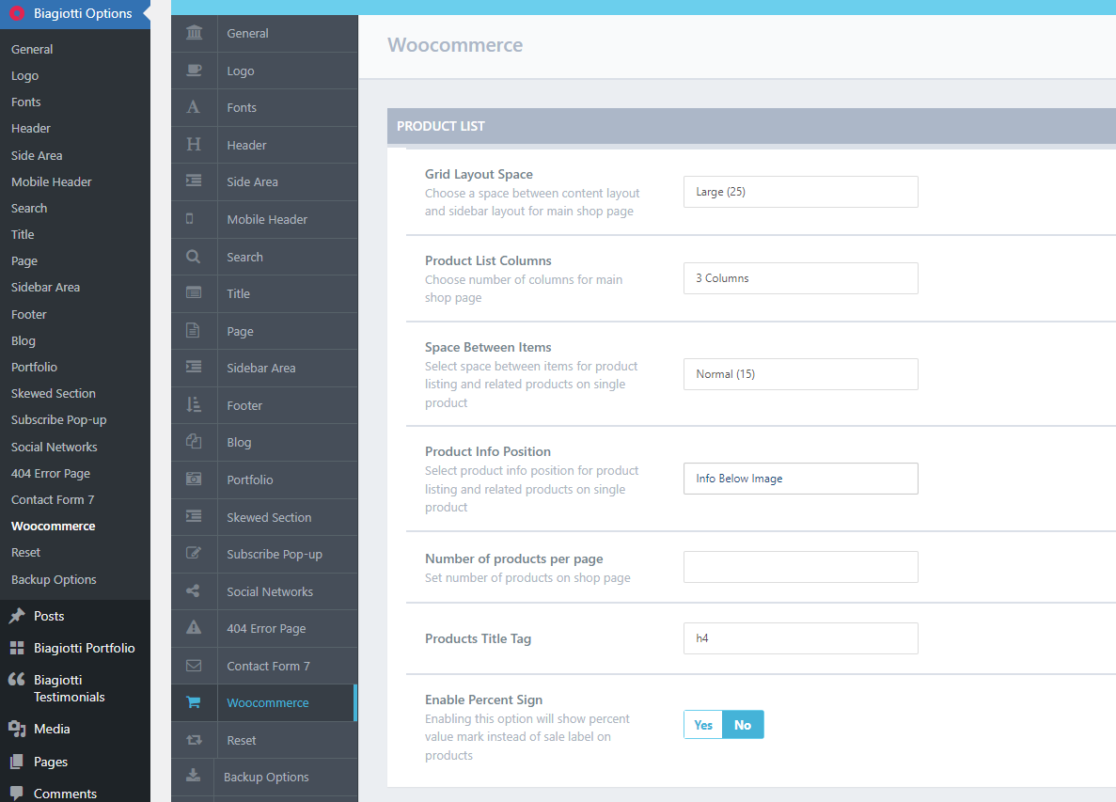Click the document icon beside Page

[192, 330]
